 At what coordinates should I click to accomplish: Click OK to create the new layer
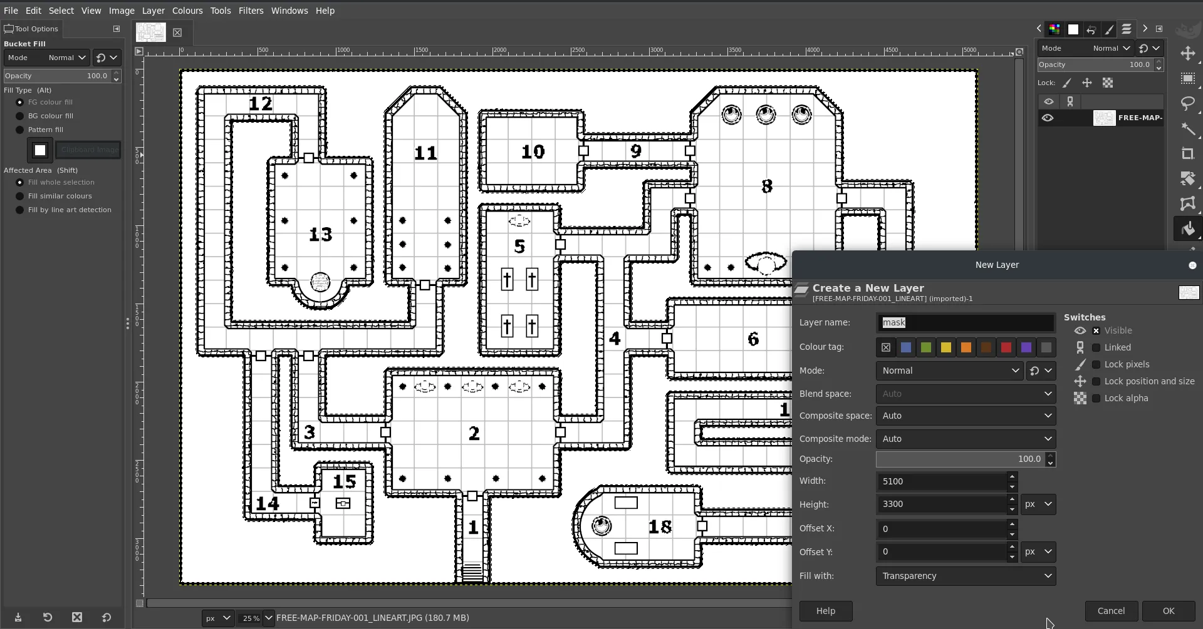(x=1169, y=611)
